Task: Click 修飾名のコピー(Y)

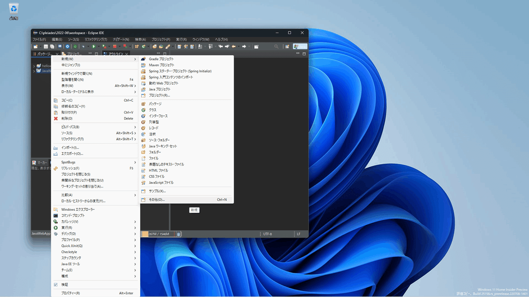Action: pos(95,106)
